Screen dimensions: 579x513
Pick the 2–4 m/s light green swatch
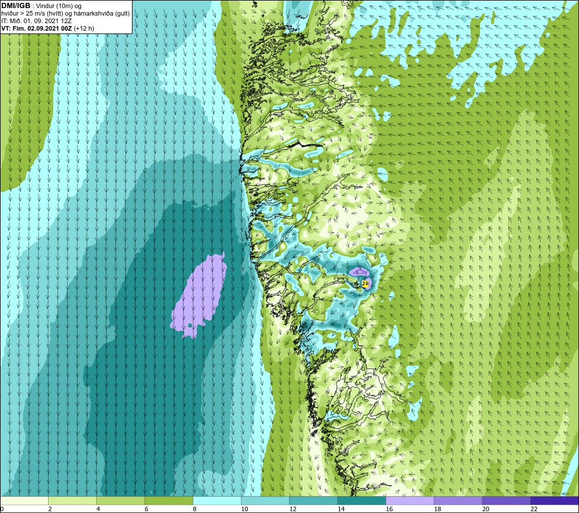(72, 500)
